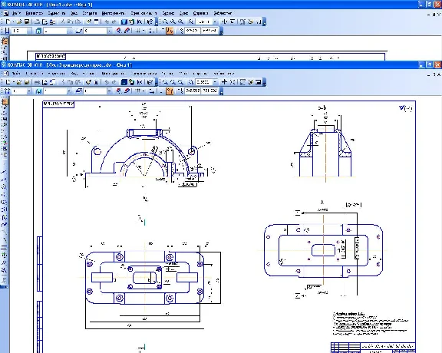Viewport: 442px width, 353px height.
Task: Open the library manager icon in the lower window
Action: (x=124, y=82)
